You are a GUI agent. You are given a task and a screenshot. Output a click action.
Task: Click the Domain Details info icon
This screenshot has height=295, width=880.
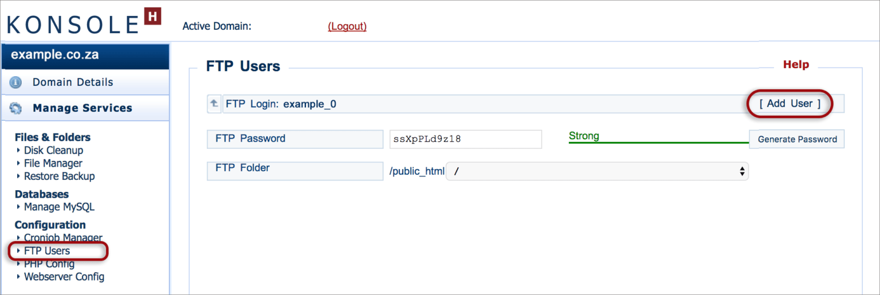[x=15, y=83]
